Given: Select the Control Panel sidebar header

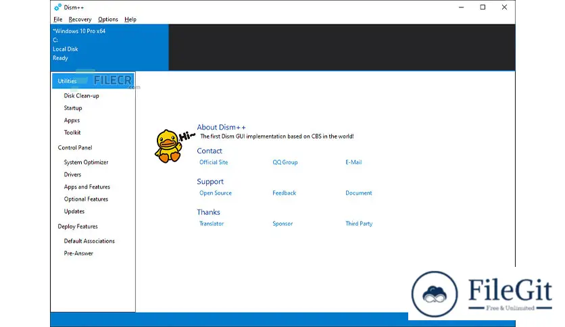Looking at the screenshot, I should click(x=75, y=148).
